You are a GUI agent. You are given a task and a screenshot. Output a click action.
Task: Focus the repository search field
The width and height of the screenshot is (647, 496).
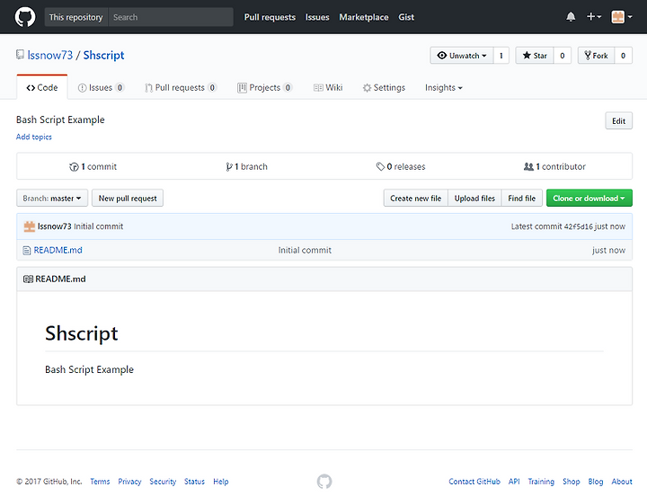point(171,17)
